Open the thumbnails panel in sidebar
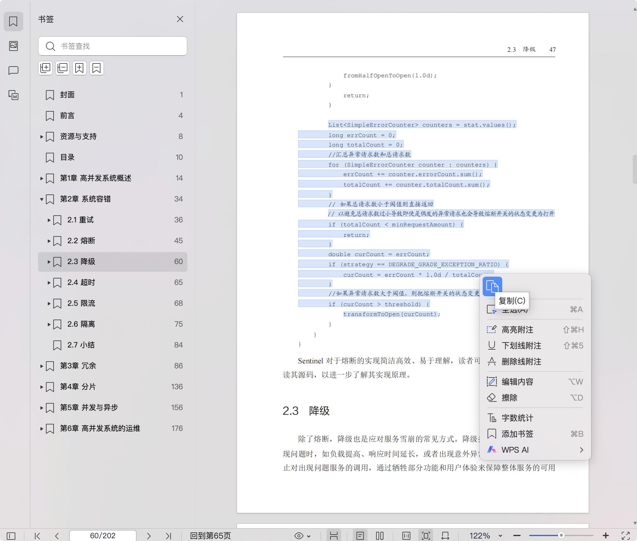The height and width of the screenshot is (541, 637). pyautogui.click(x=13, y=46)
